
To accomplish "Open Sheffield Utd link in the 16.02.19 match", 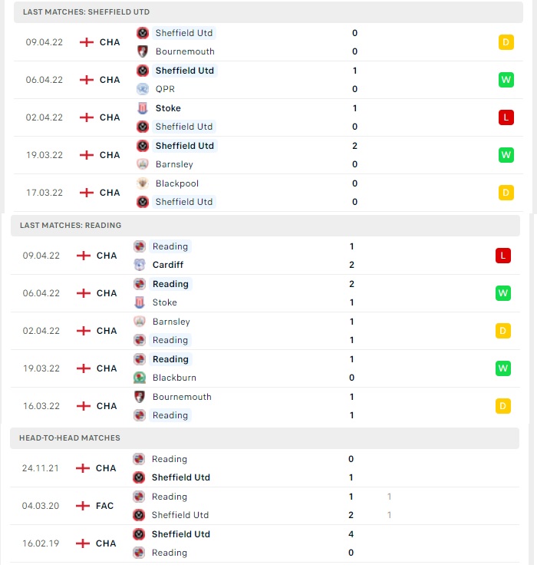I will [x=181, y=534].
